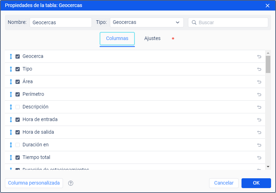Viewport: 276px width, 193px height.
Task: Click the scrollbar up arrow
Action: pos(268,53)
